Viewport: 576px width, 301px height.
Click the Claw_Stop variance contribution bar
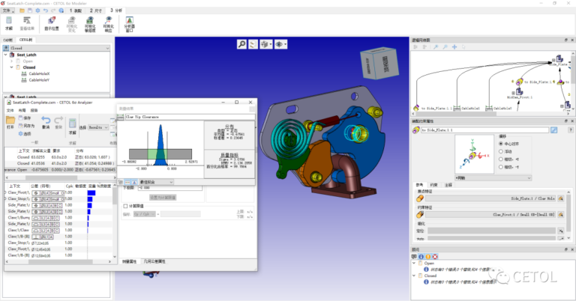tap(90, 199)
